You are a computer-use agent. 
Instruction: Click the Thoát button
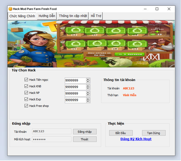pyautogui.click(x=85, y=139)
